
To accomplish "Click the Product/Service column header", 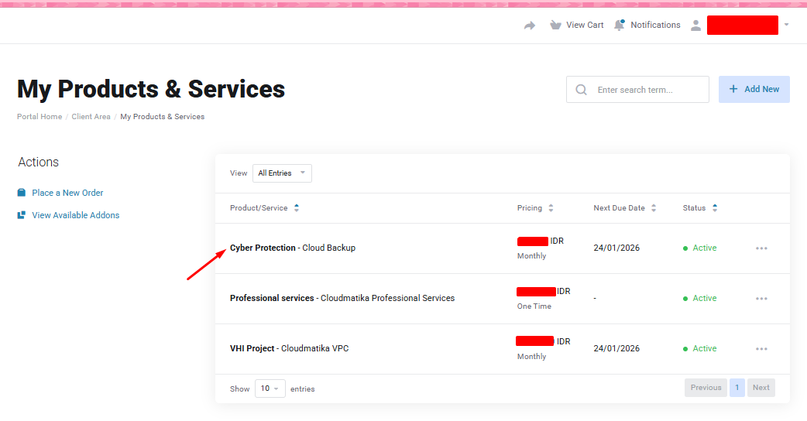I will (259, 207).
